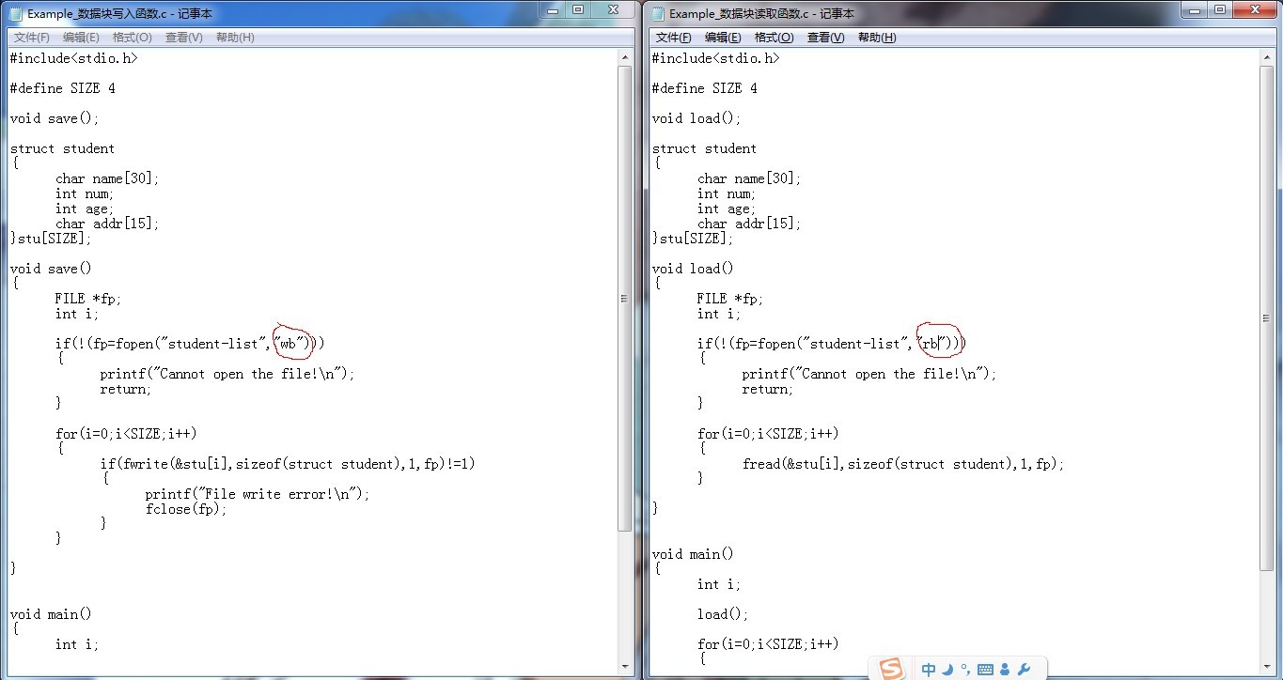Click scroll-up arrow in left Notepad window
The image size is (1283, 680).
pyautogui.click(x=625, y=57)
